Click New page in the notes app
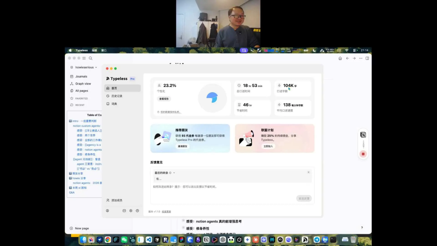The height and width of the screenshot is (246, 437). [x=79, y=228]
